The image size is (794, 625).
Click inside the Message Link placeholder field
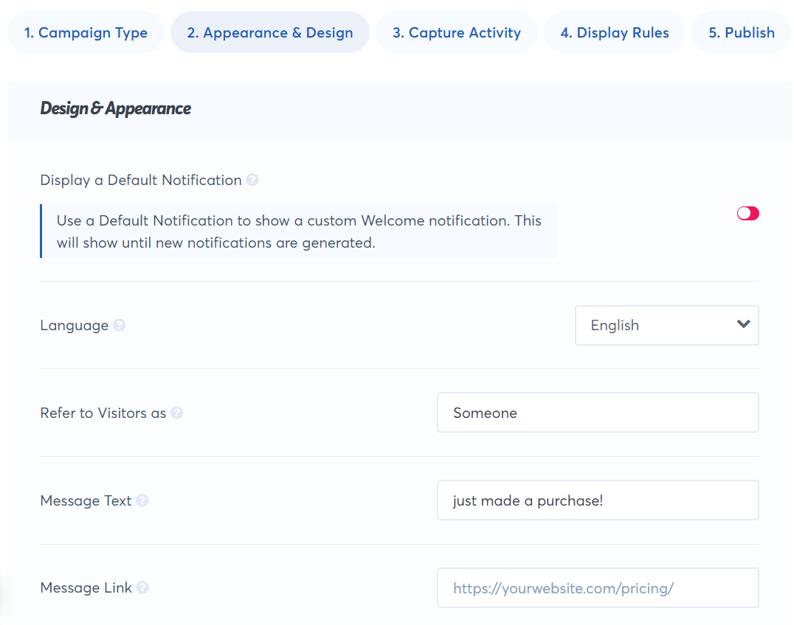coord(598,587)
